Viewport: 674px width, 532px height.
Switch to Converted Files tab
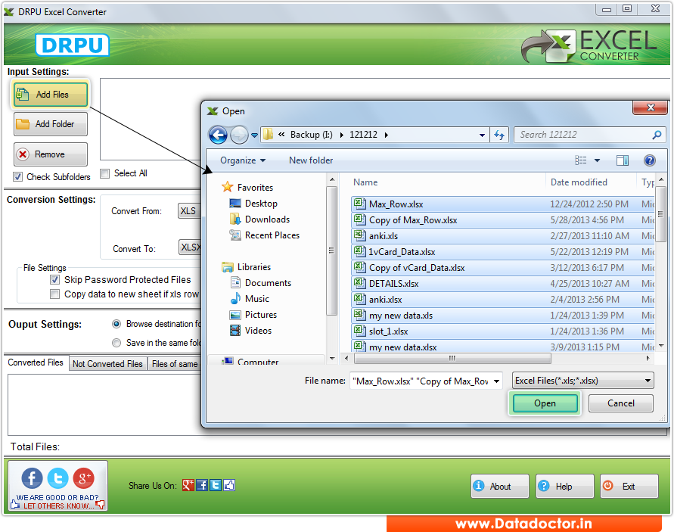[x=36, y=362]
